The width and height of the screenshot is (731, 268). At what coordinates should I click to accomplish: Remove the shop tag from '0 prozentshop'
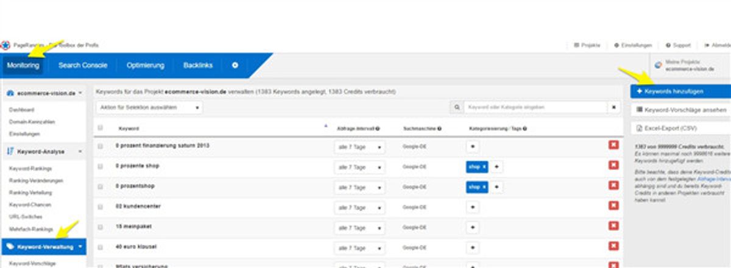click(x=484, y=187)
